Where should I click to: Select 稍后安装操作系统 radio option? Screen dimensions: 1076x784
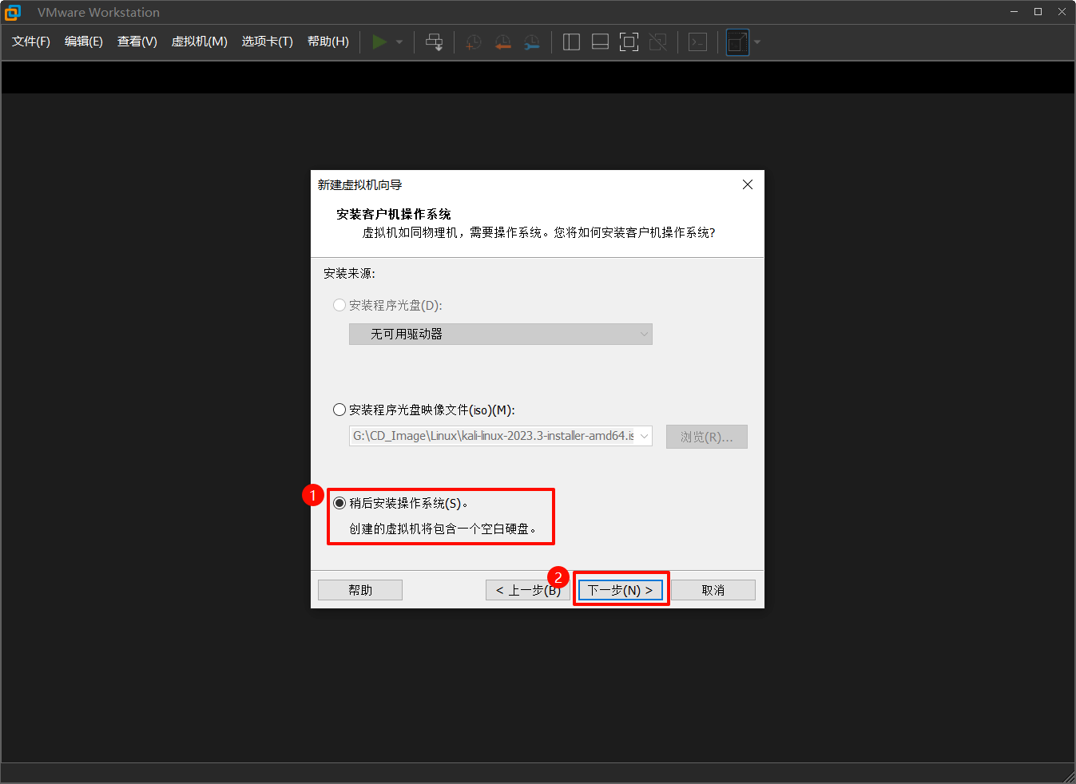(x=339, y=502)
